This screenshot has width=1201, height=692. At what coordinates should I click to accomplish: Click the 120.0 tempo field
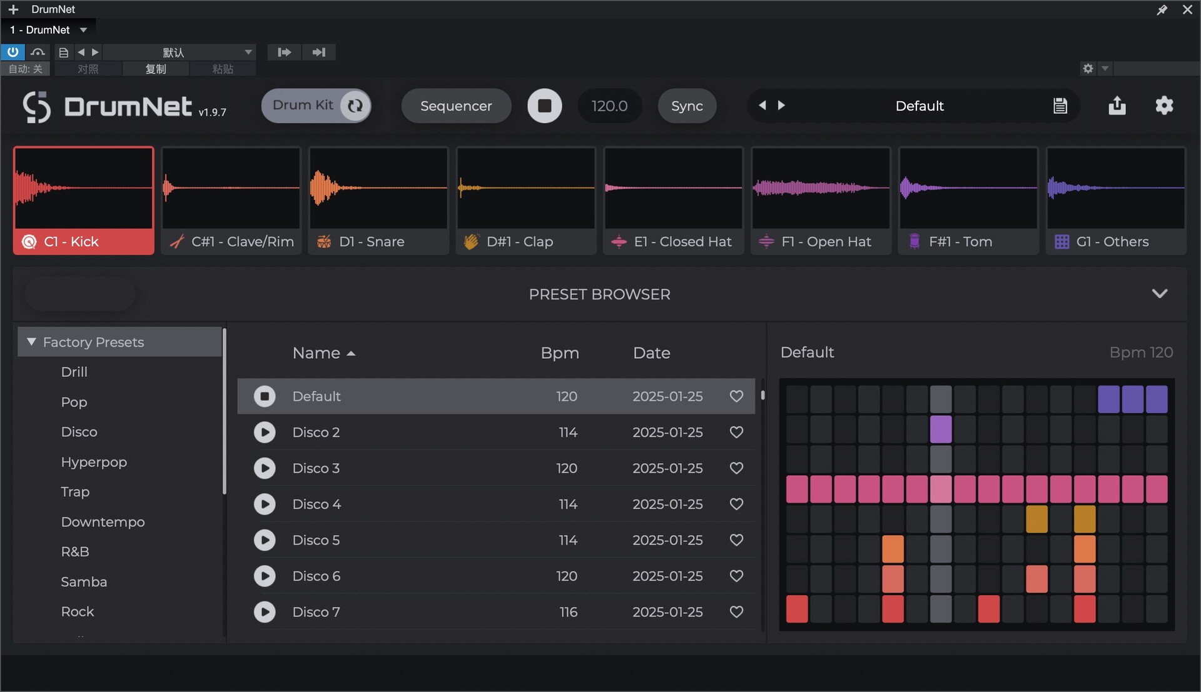(609, 106)
